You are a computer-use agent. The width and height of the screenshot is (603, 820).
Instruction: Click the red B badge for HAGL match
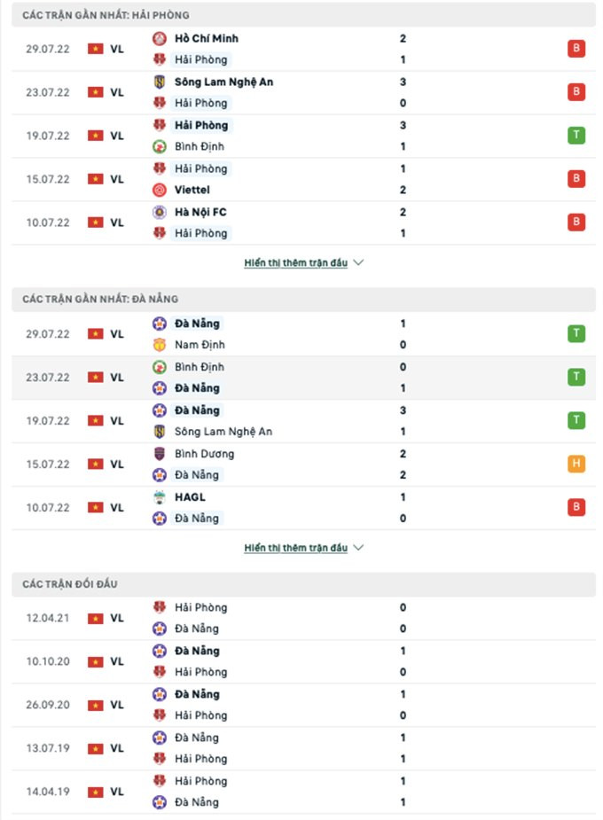coord(576,508)
